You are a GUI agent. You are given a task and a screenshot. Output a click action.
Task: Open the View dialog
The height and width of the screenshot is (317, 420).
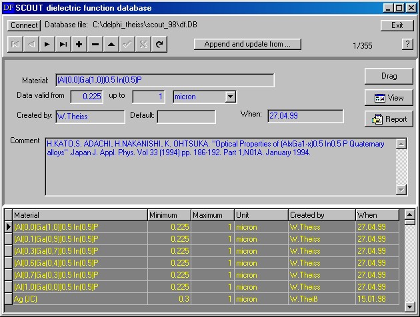(x=389, y=98)
